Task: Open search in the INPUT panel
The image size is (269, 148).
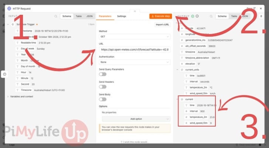Action: pyautogui.click(x=56, y=16)
